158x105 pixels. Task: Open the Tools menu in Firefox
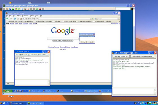[37, 16]
